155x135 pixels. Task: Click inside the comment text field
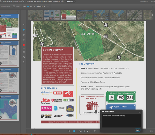pos(121,121)
